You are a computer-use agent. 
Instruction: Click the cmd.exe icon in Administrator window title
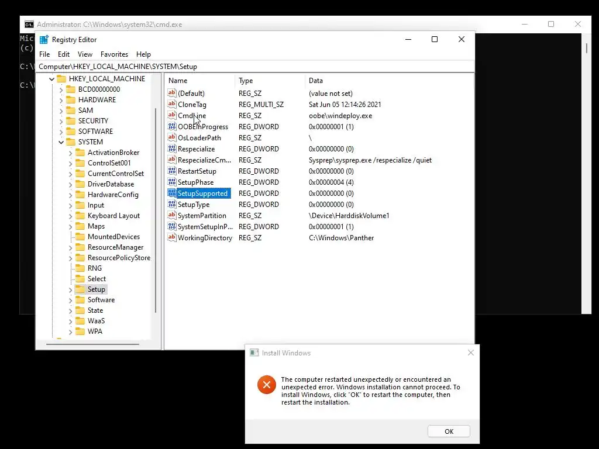(x=29, y=25)
